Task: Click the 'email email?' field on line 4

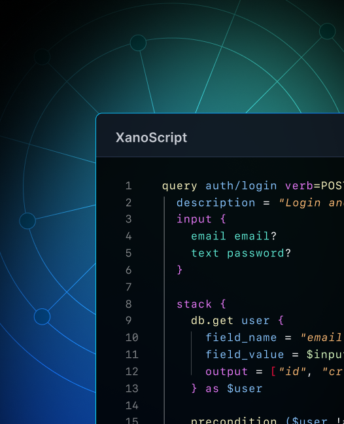Action: click(x=233, y=236)
